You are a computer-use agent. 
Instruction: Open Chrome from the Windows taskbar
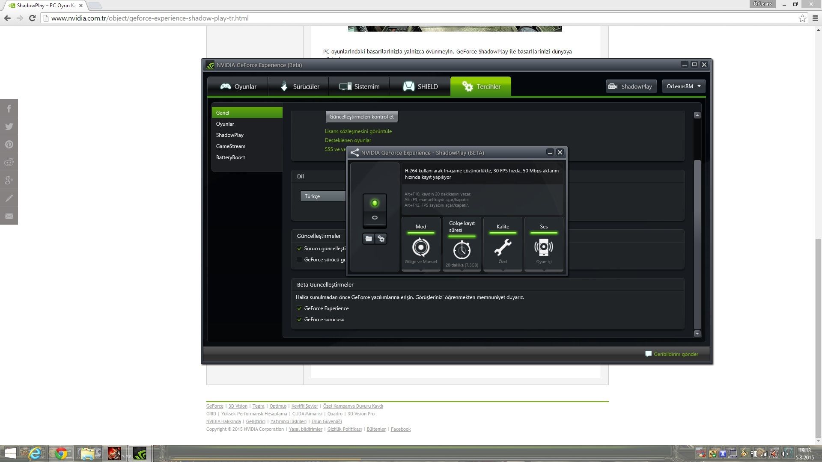pyautogui.click(x=61, y=453)
